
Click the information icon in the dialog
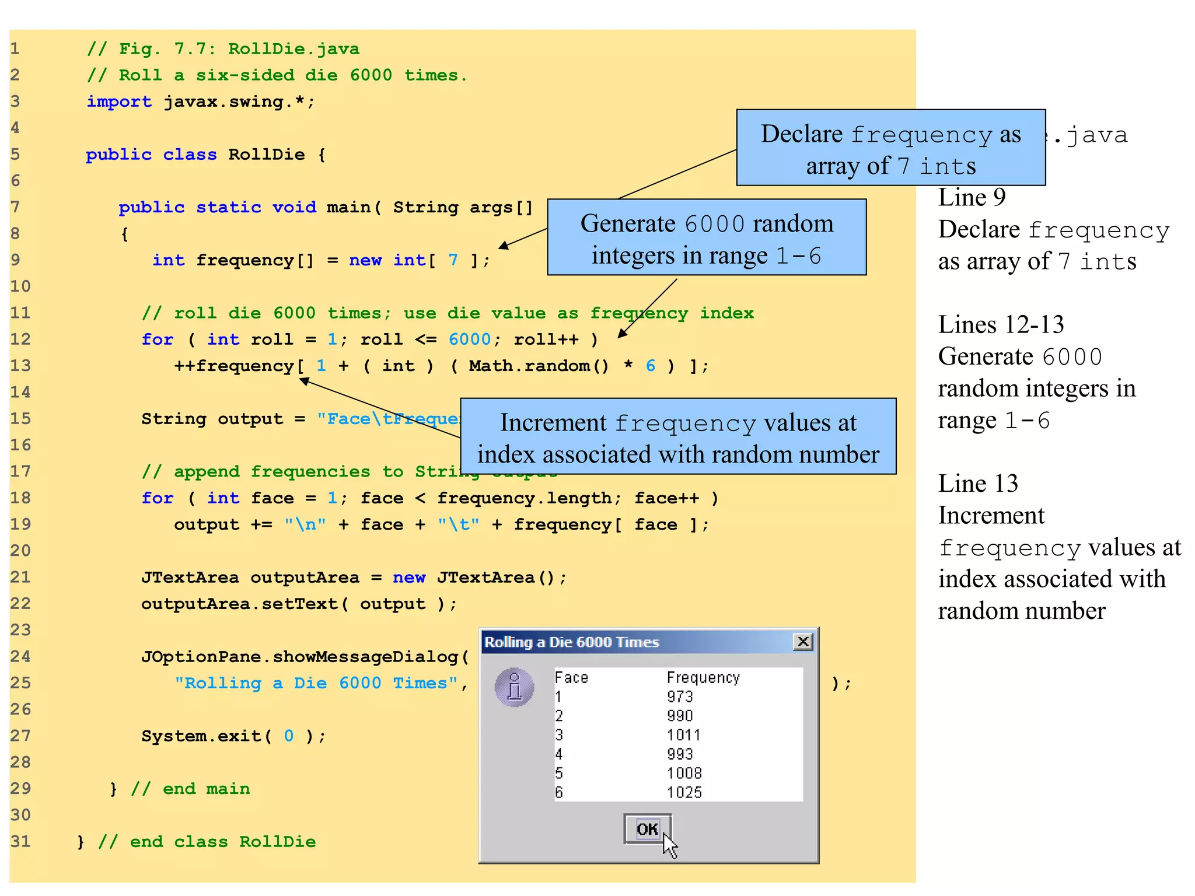514,687
